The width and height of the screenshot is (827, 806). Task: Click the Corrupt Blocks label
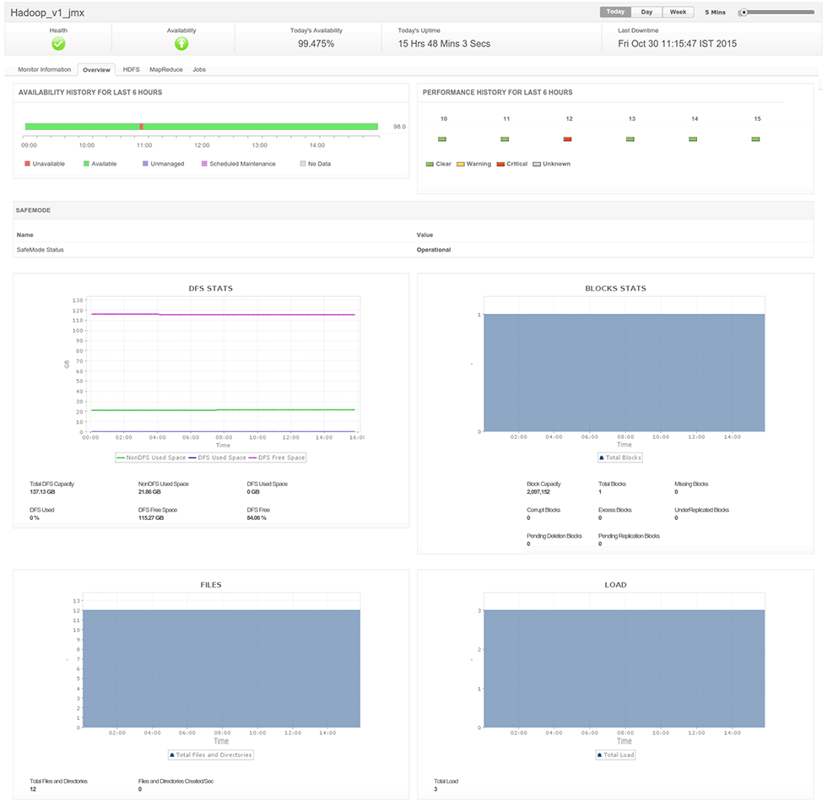click(543, 510)
